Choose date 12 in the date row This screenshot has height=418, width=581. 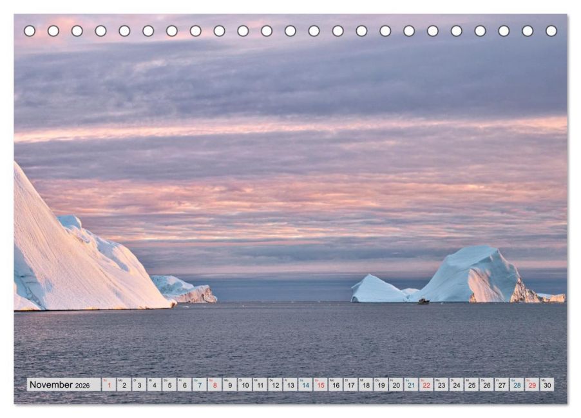(x=275, y=384)
